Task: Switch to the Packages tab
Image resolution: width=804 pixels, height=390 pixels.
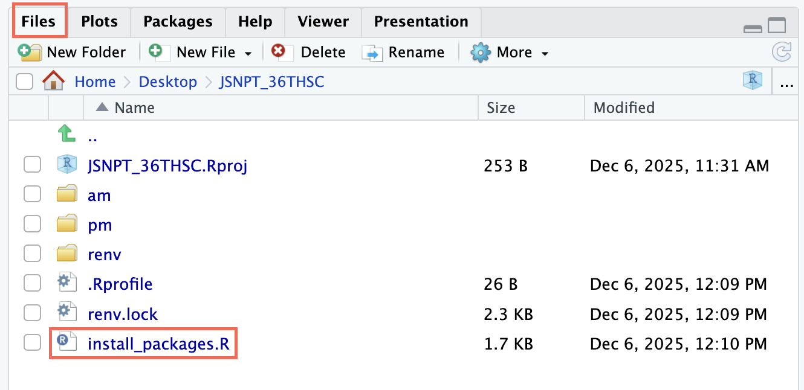Action: coord(178,22)
